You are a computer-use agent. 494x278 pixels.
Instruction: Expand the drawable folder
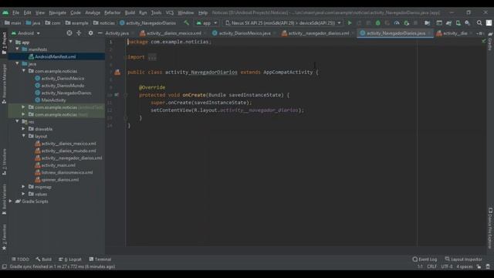pyautogui.click(x=23, y=129)
